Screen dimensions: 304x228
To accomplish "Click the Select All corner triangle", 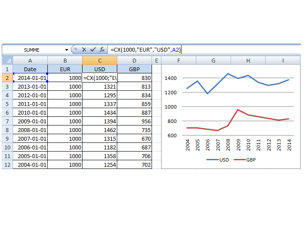I will tap(7, 60).
